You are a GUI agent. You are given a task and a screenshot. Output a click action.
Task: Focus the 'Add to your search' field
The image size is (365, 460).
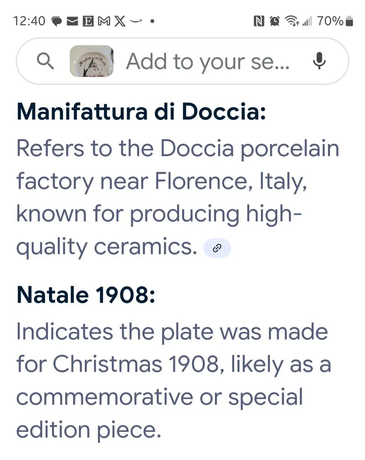pos(207,61)
